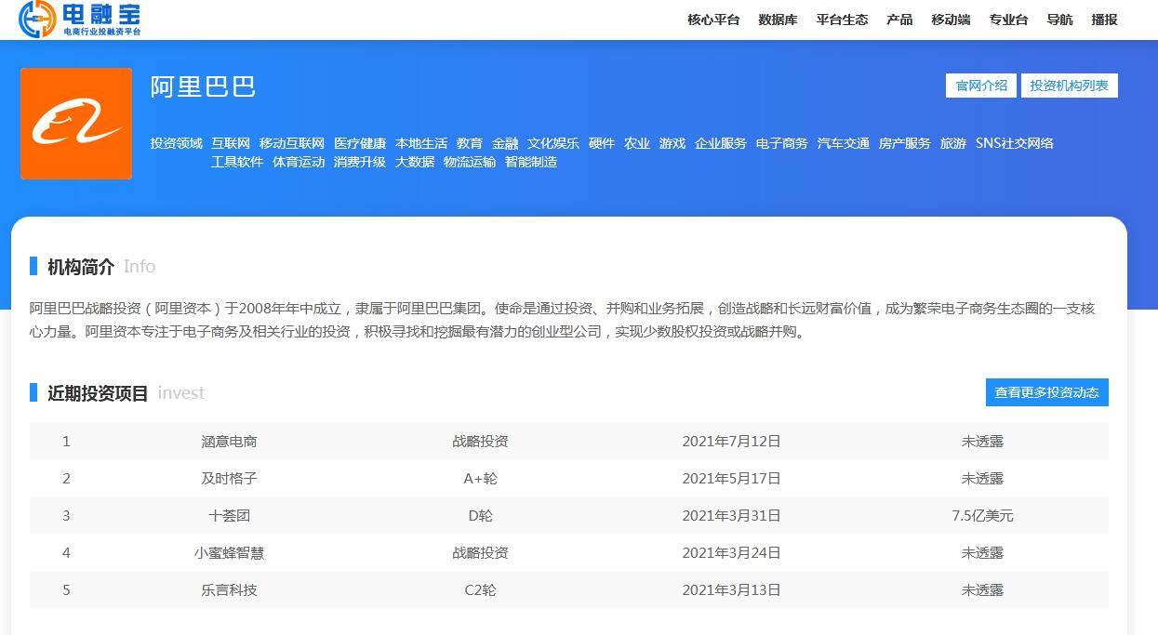1158x635 pixels.
Task: Click the 近期投资项目 section heading
Action: [98, 393]
